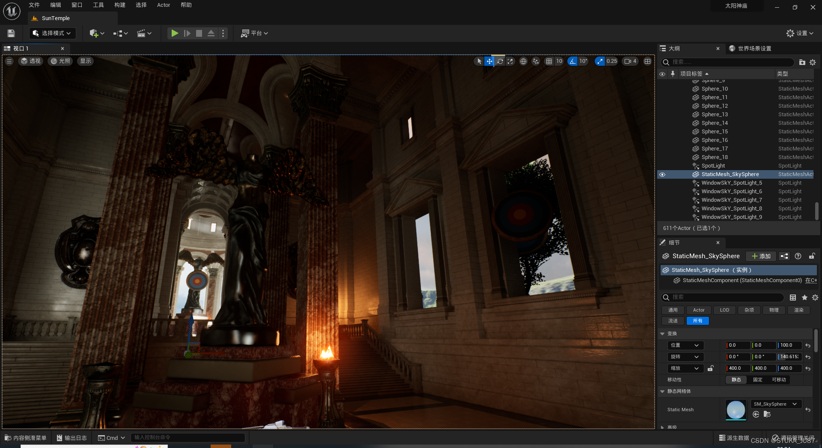
Task: Filter details by 物理 category
Action: (774, 310)
